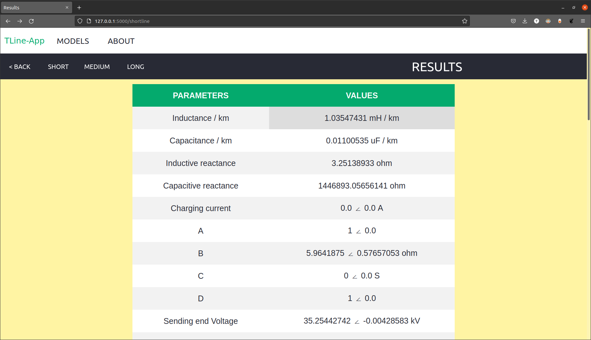Screen dimensions: 591x340
Task: Minimize the browser window
Action: click(563, 7)
